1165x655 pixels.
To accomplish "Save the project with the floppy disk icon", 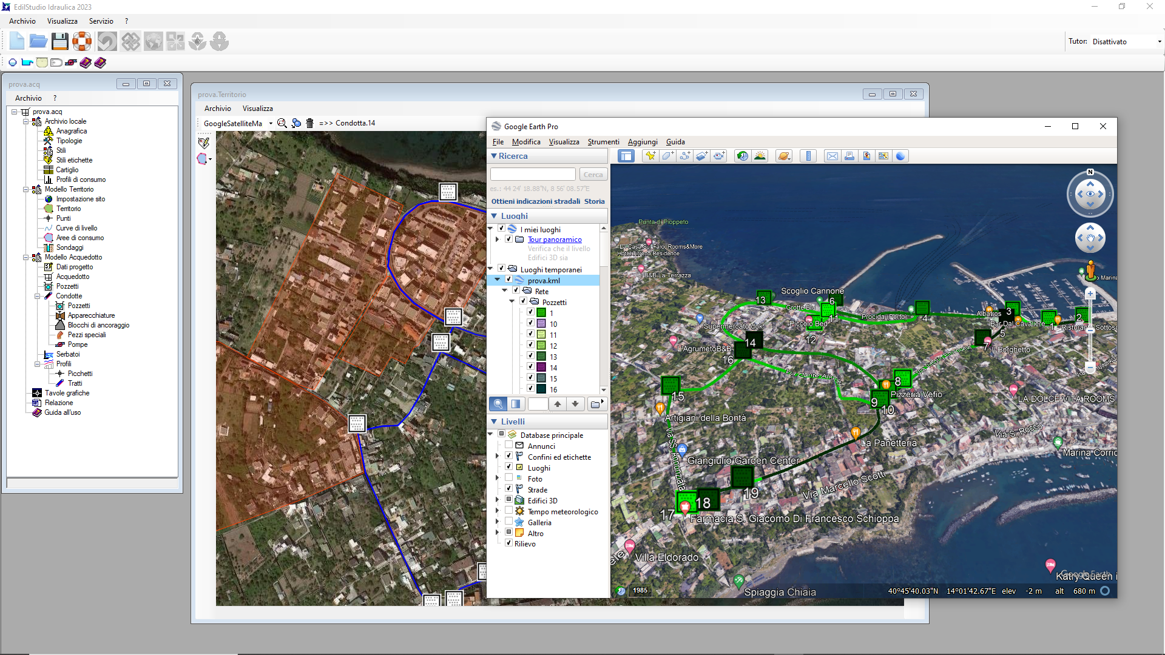I will coord(59,41).
